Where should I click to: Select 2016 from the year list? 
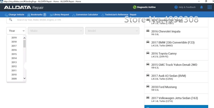coord(14,50)
